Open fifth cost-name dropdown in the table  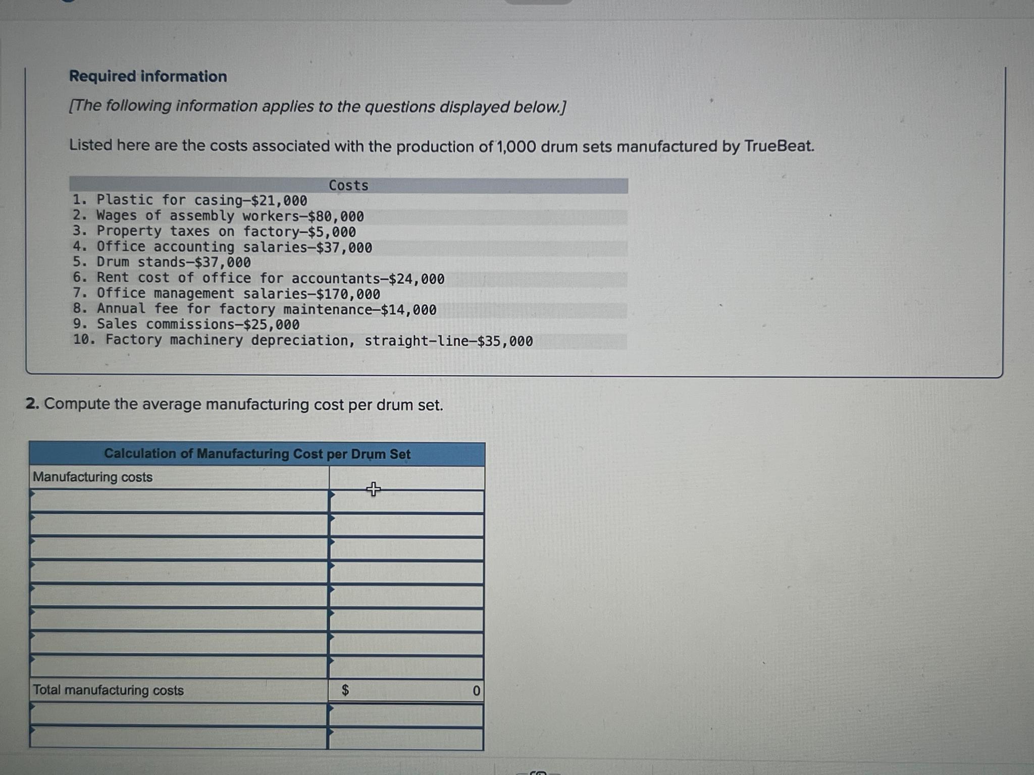click(179, 596)
